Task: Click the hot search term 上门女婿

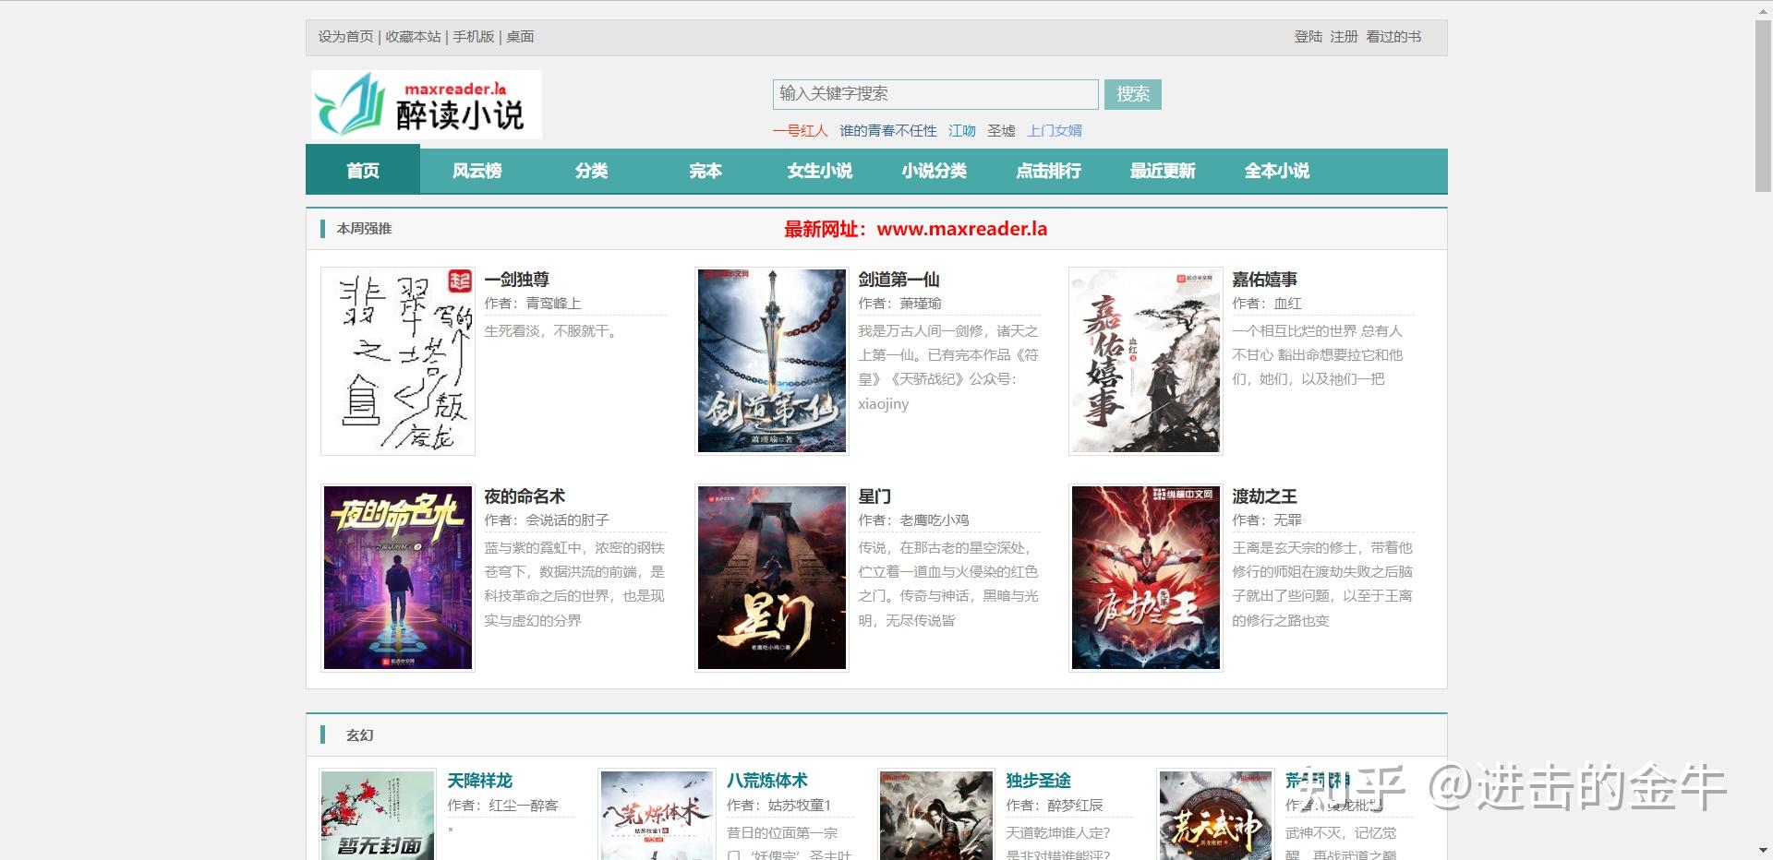Action: click(x=1055, y=131)
